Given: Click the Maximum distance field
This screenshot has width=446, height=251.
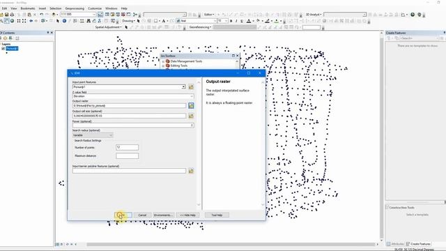Looking at the screenshot, I should [x=127, y=156].
